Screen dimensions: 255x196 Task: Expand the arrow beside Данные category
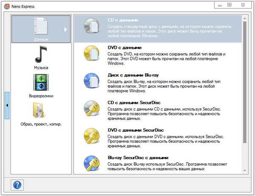click(66, 29)
